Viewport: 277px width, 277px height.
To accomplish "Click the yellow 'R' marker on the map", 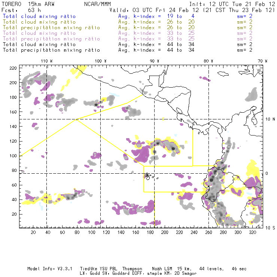I will (x=186, y=142).
